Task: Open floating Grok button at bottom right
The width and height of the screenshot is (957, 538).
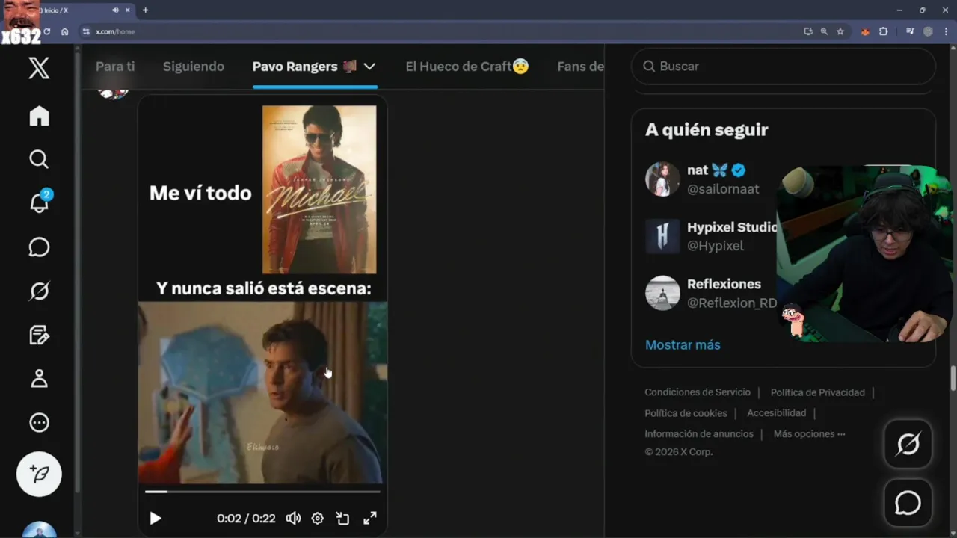Action: [908, 445]
